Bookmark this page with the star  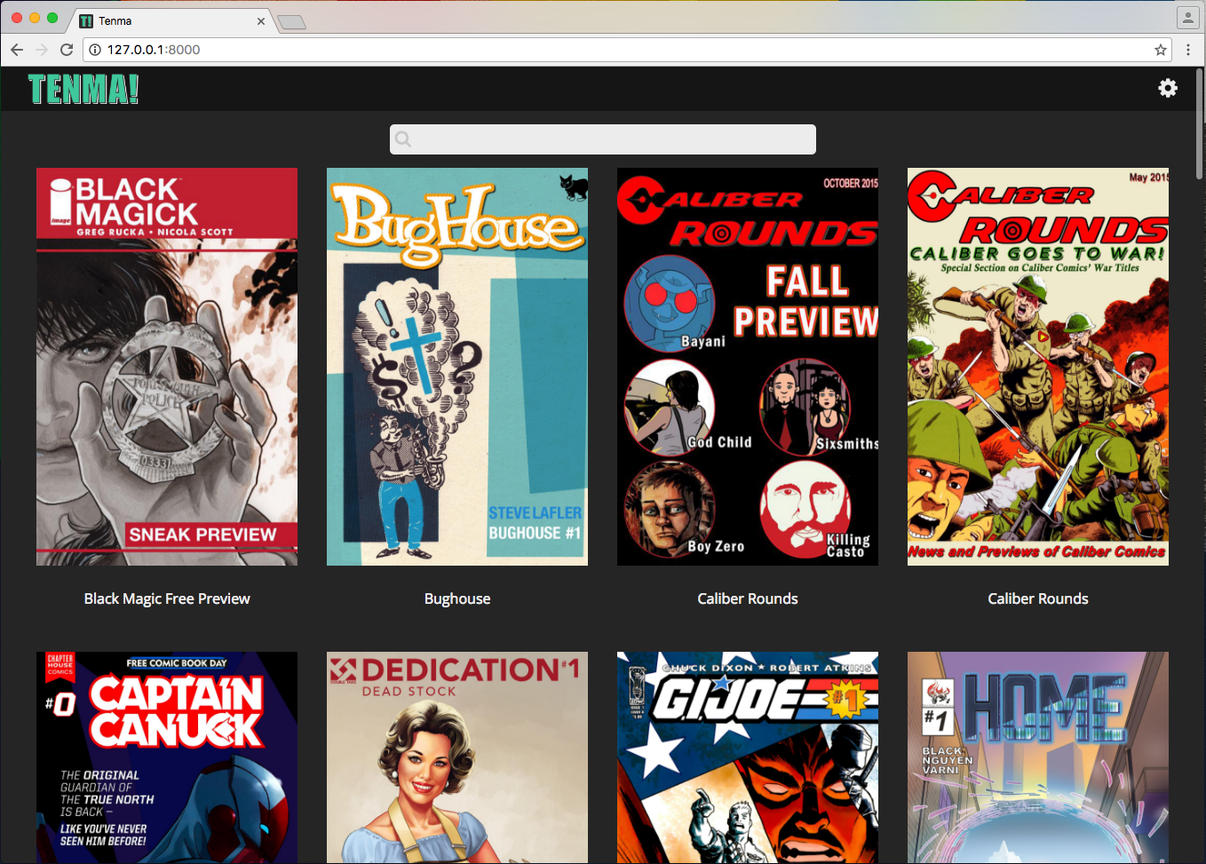coord(1161,50)
